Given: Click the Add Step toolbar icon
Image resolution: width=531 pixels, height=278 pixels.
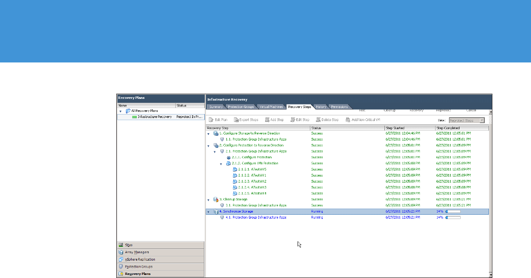Looking at the screenshot, I should [267, 120].
